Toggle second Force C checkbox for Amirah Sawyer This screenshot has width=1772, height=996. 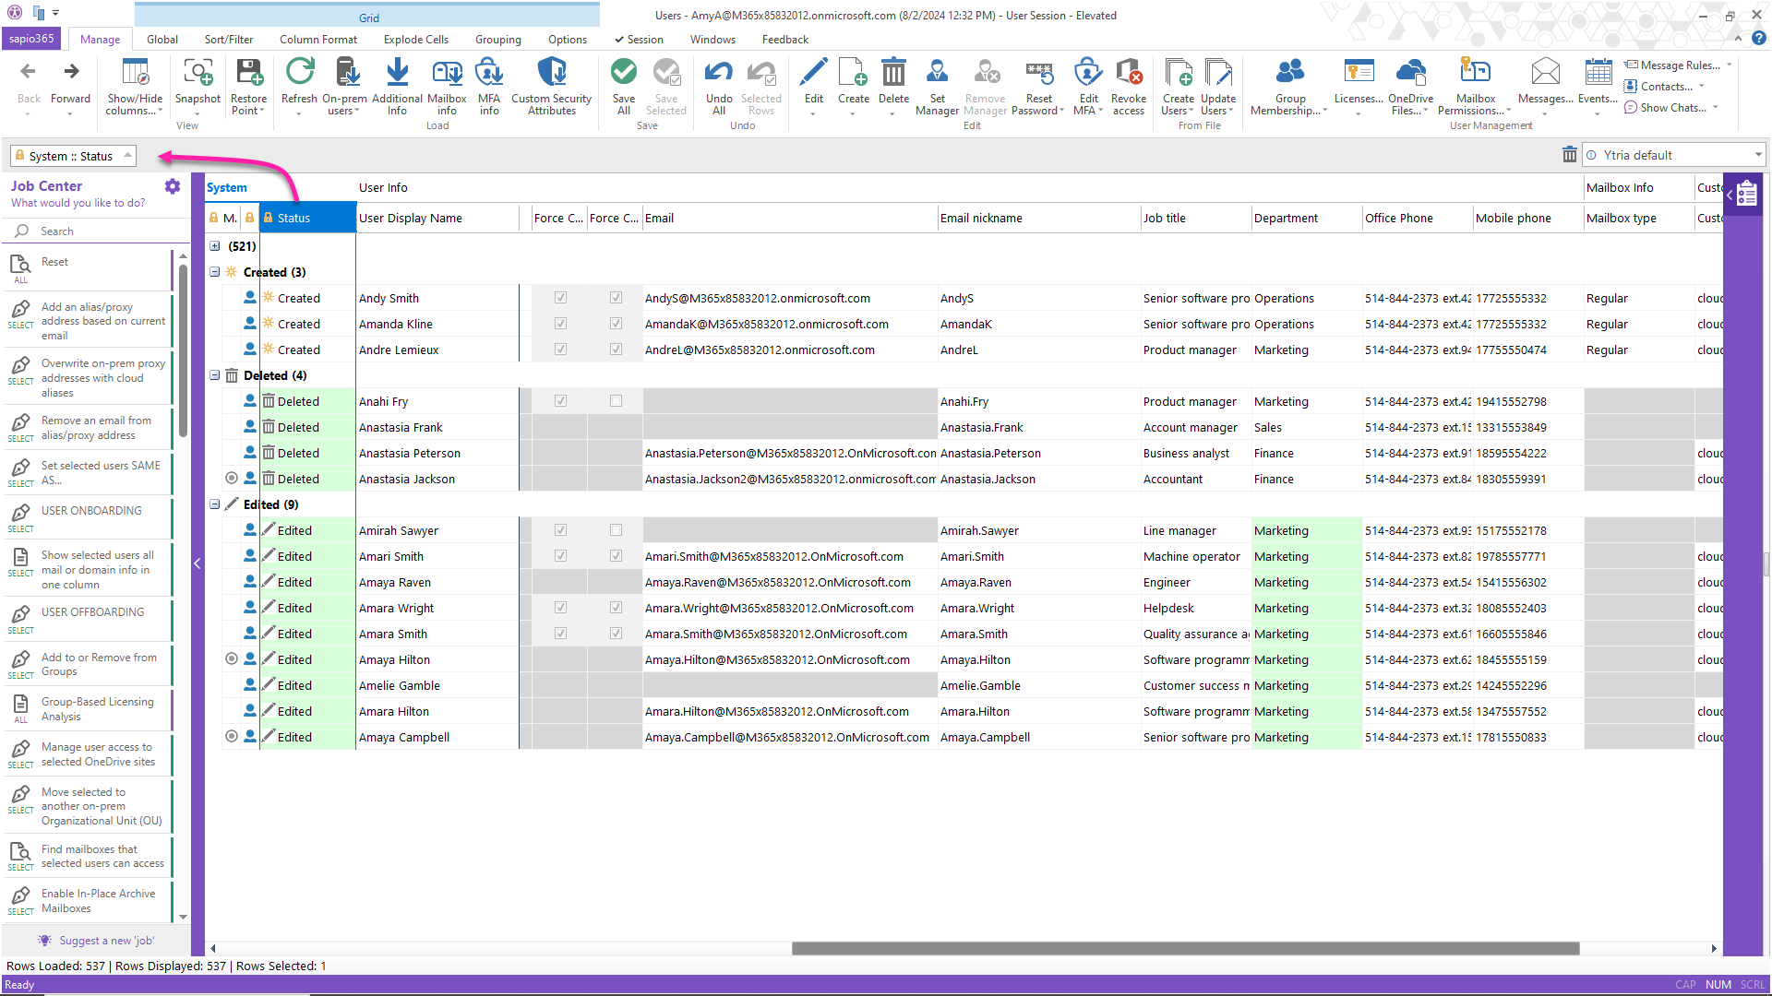click(x=616, y=530)
